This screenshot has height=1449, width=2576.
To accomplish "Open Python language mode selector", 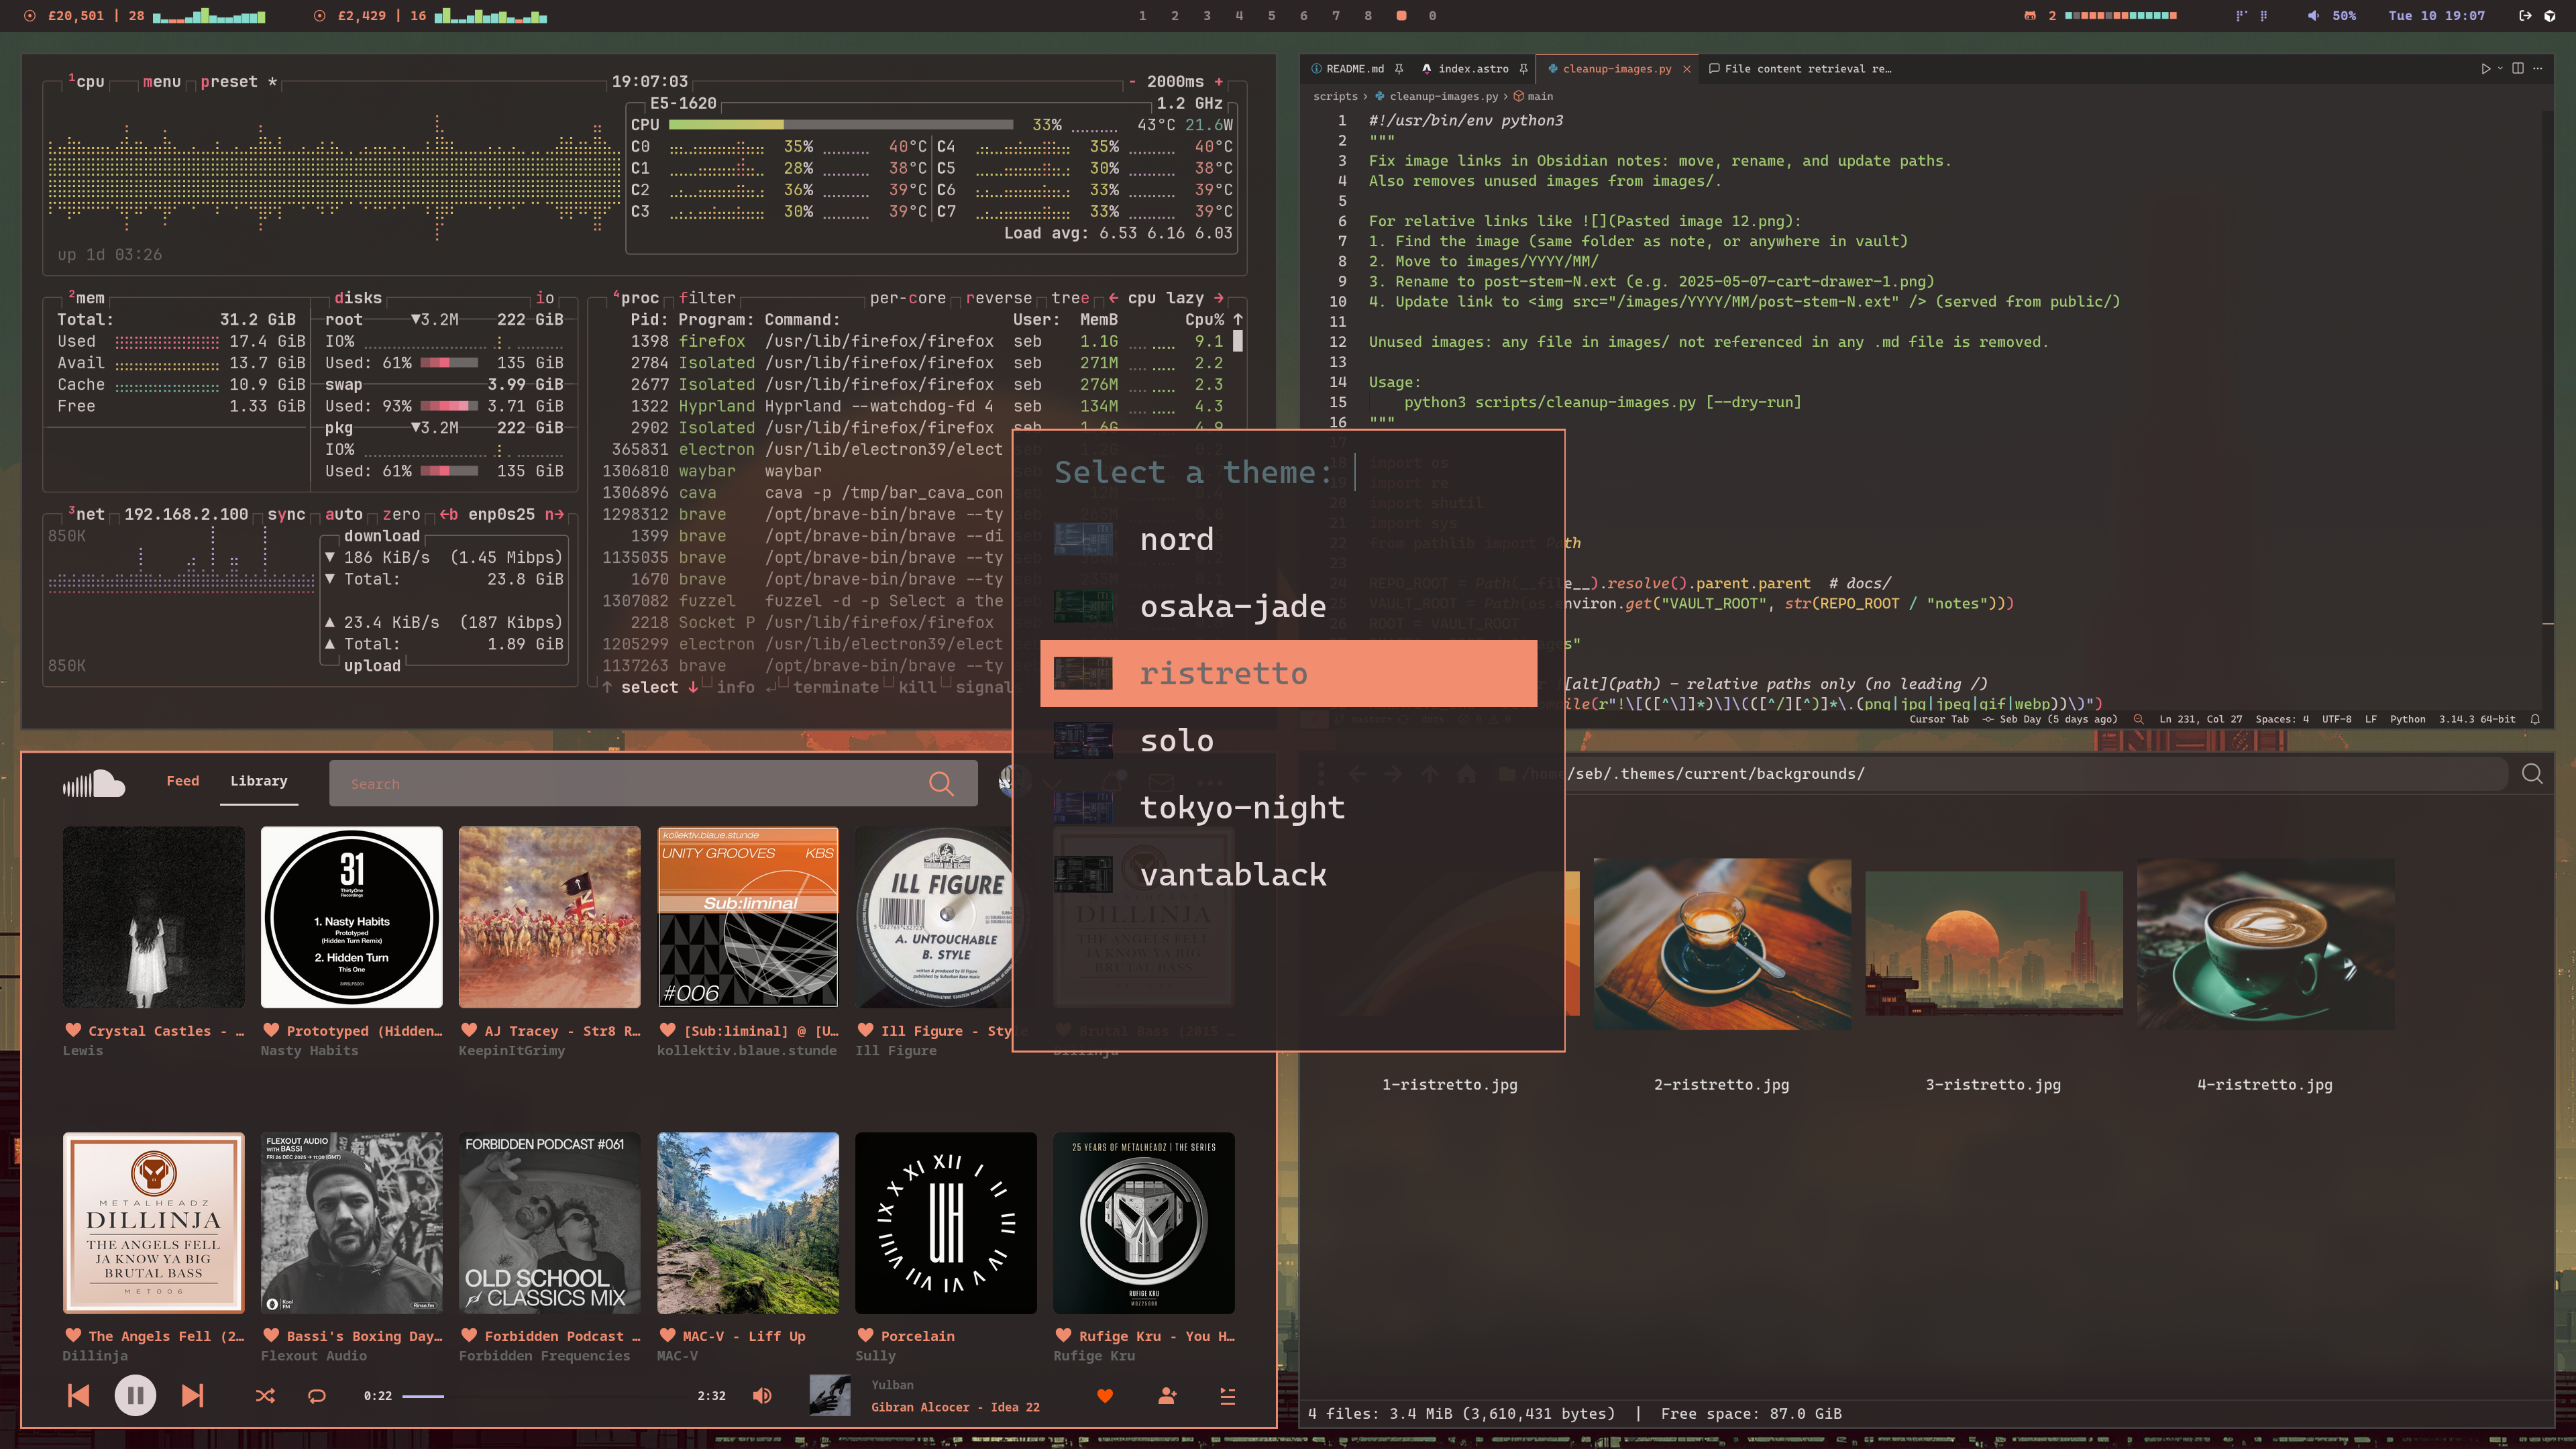I will pos(2407,719).
